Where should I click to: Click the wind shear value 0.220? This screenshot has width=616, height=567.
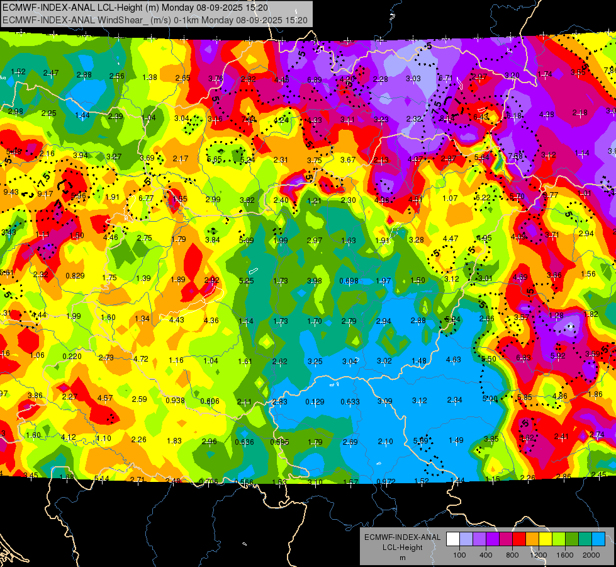click(72, 357)
